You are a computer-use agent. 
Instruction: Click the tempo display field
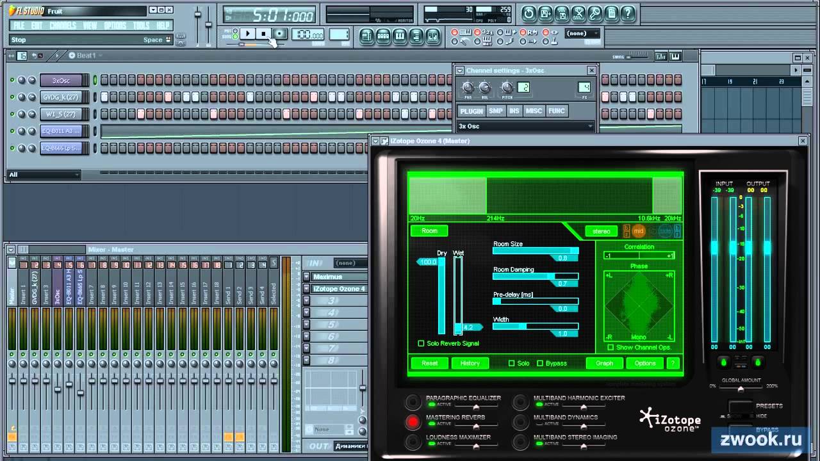[x=307, y=35]
